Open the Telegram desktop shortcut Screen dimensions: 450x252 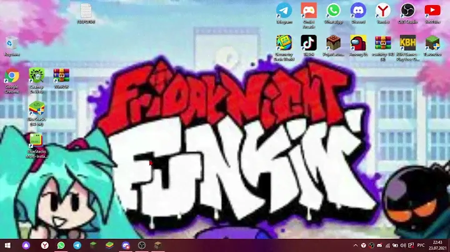coord(284,11)
